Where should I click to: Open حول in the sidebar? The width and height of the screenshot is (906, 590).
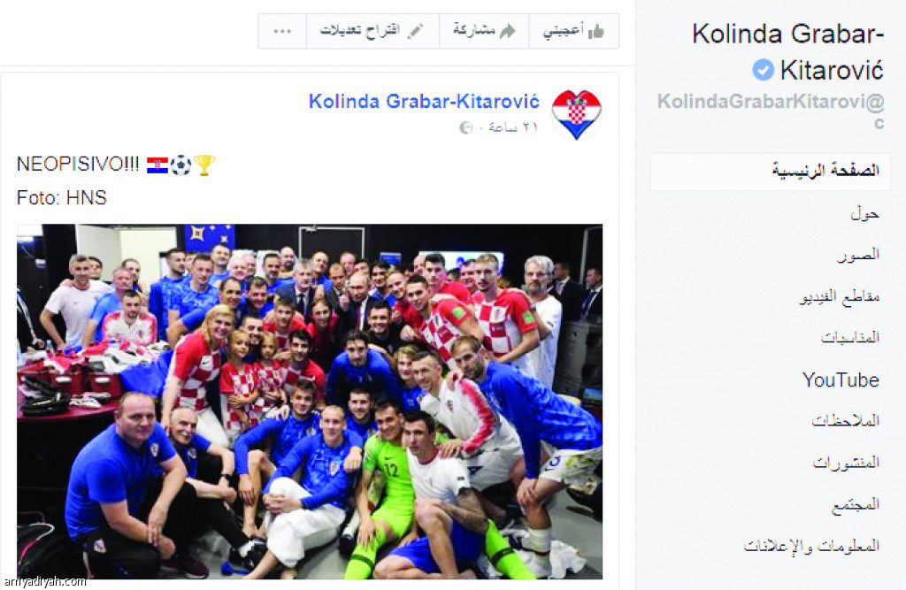tap(864, 213)
